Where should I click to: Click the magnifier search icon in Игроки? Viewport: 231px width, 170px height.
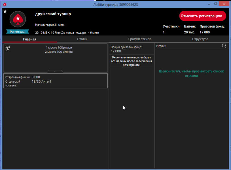pyautogui.click(x=224, y=46)
